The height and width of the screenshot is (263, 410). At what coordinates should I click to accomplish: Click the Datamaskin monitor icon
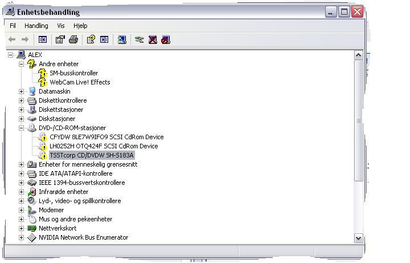tap(32, 91)
